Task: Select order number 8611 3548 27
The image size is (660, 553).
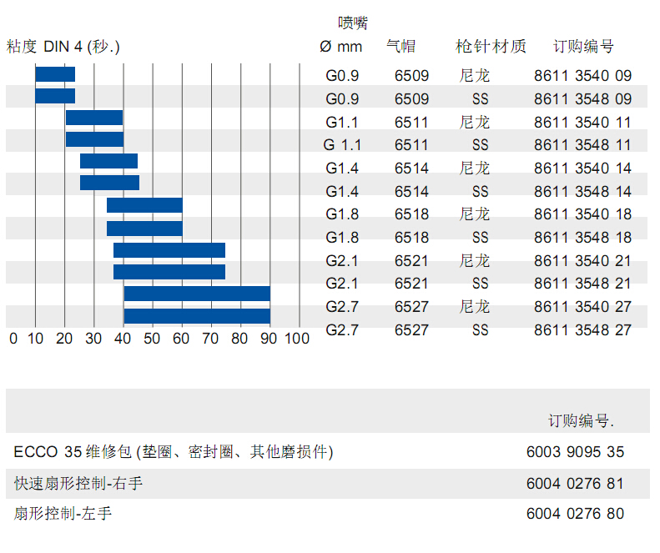Action: [x=582, y=330]
